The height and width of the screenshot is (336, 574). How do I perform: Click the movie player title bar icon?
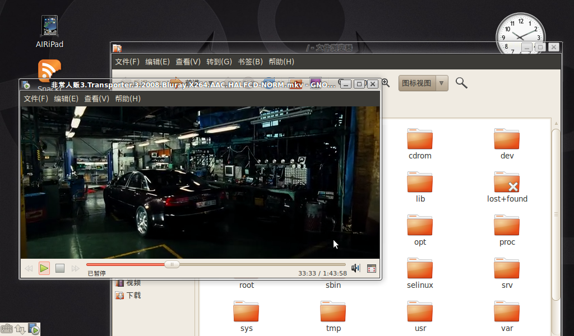coord(26,85)
